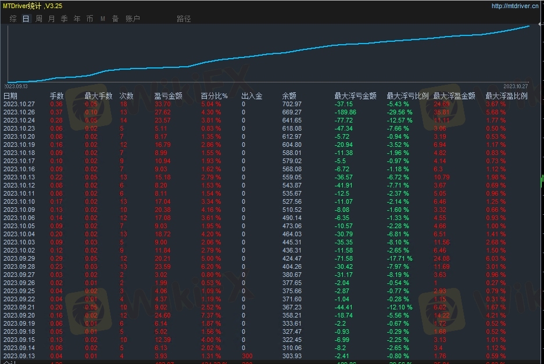Image resolution: width=544 pixels, height=364 pixels.
Task: Click the 日期 column header
Action: pos(10,96)
